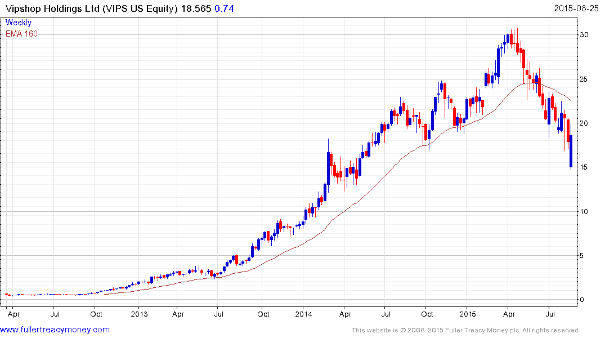
Task: Select the last price value 18.565
Action: click(196, 8)
